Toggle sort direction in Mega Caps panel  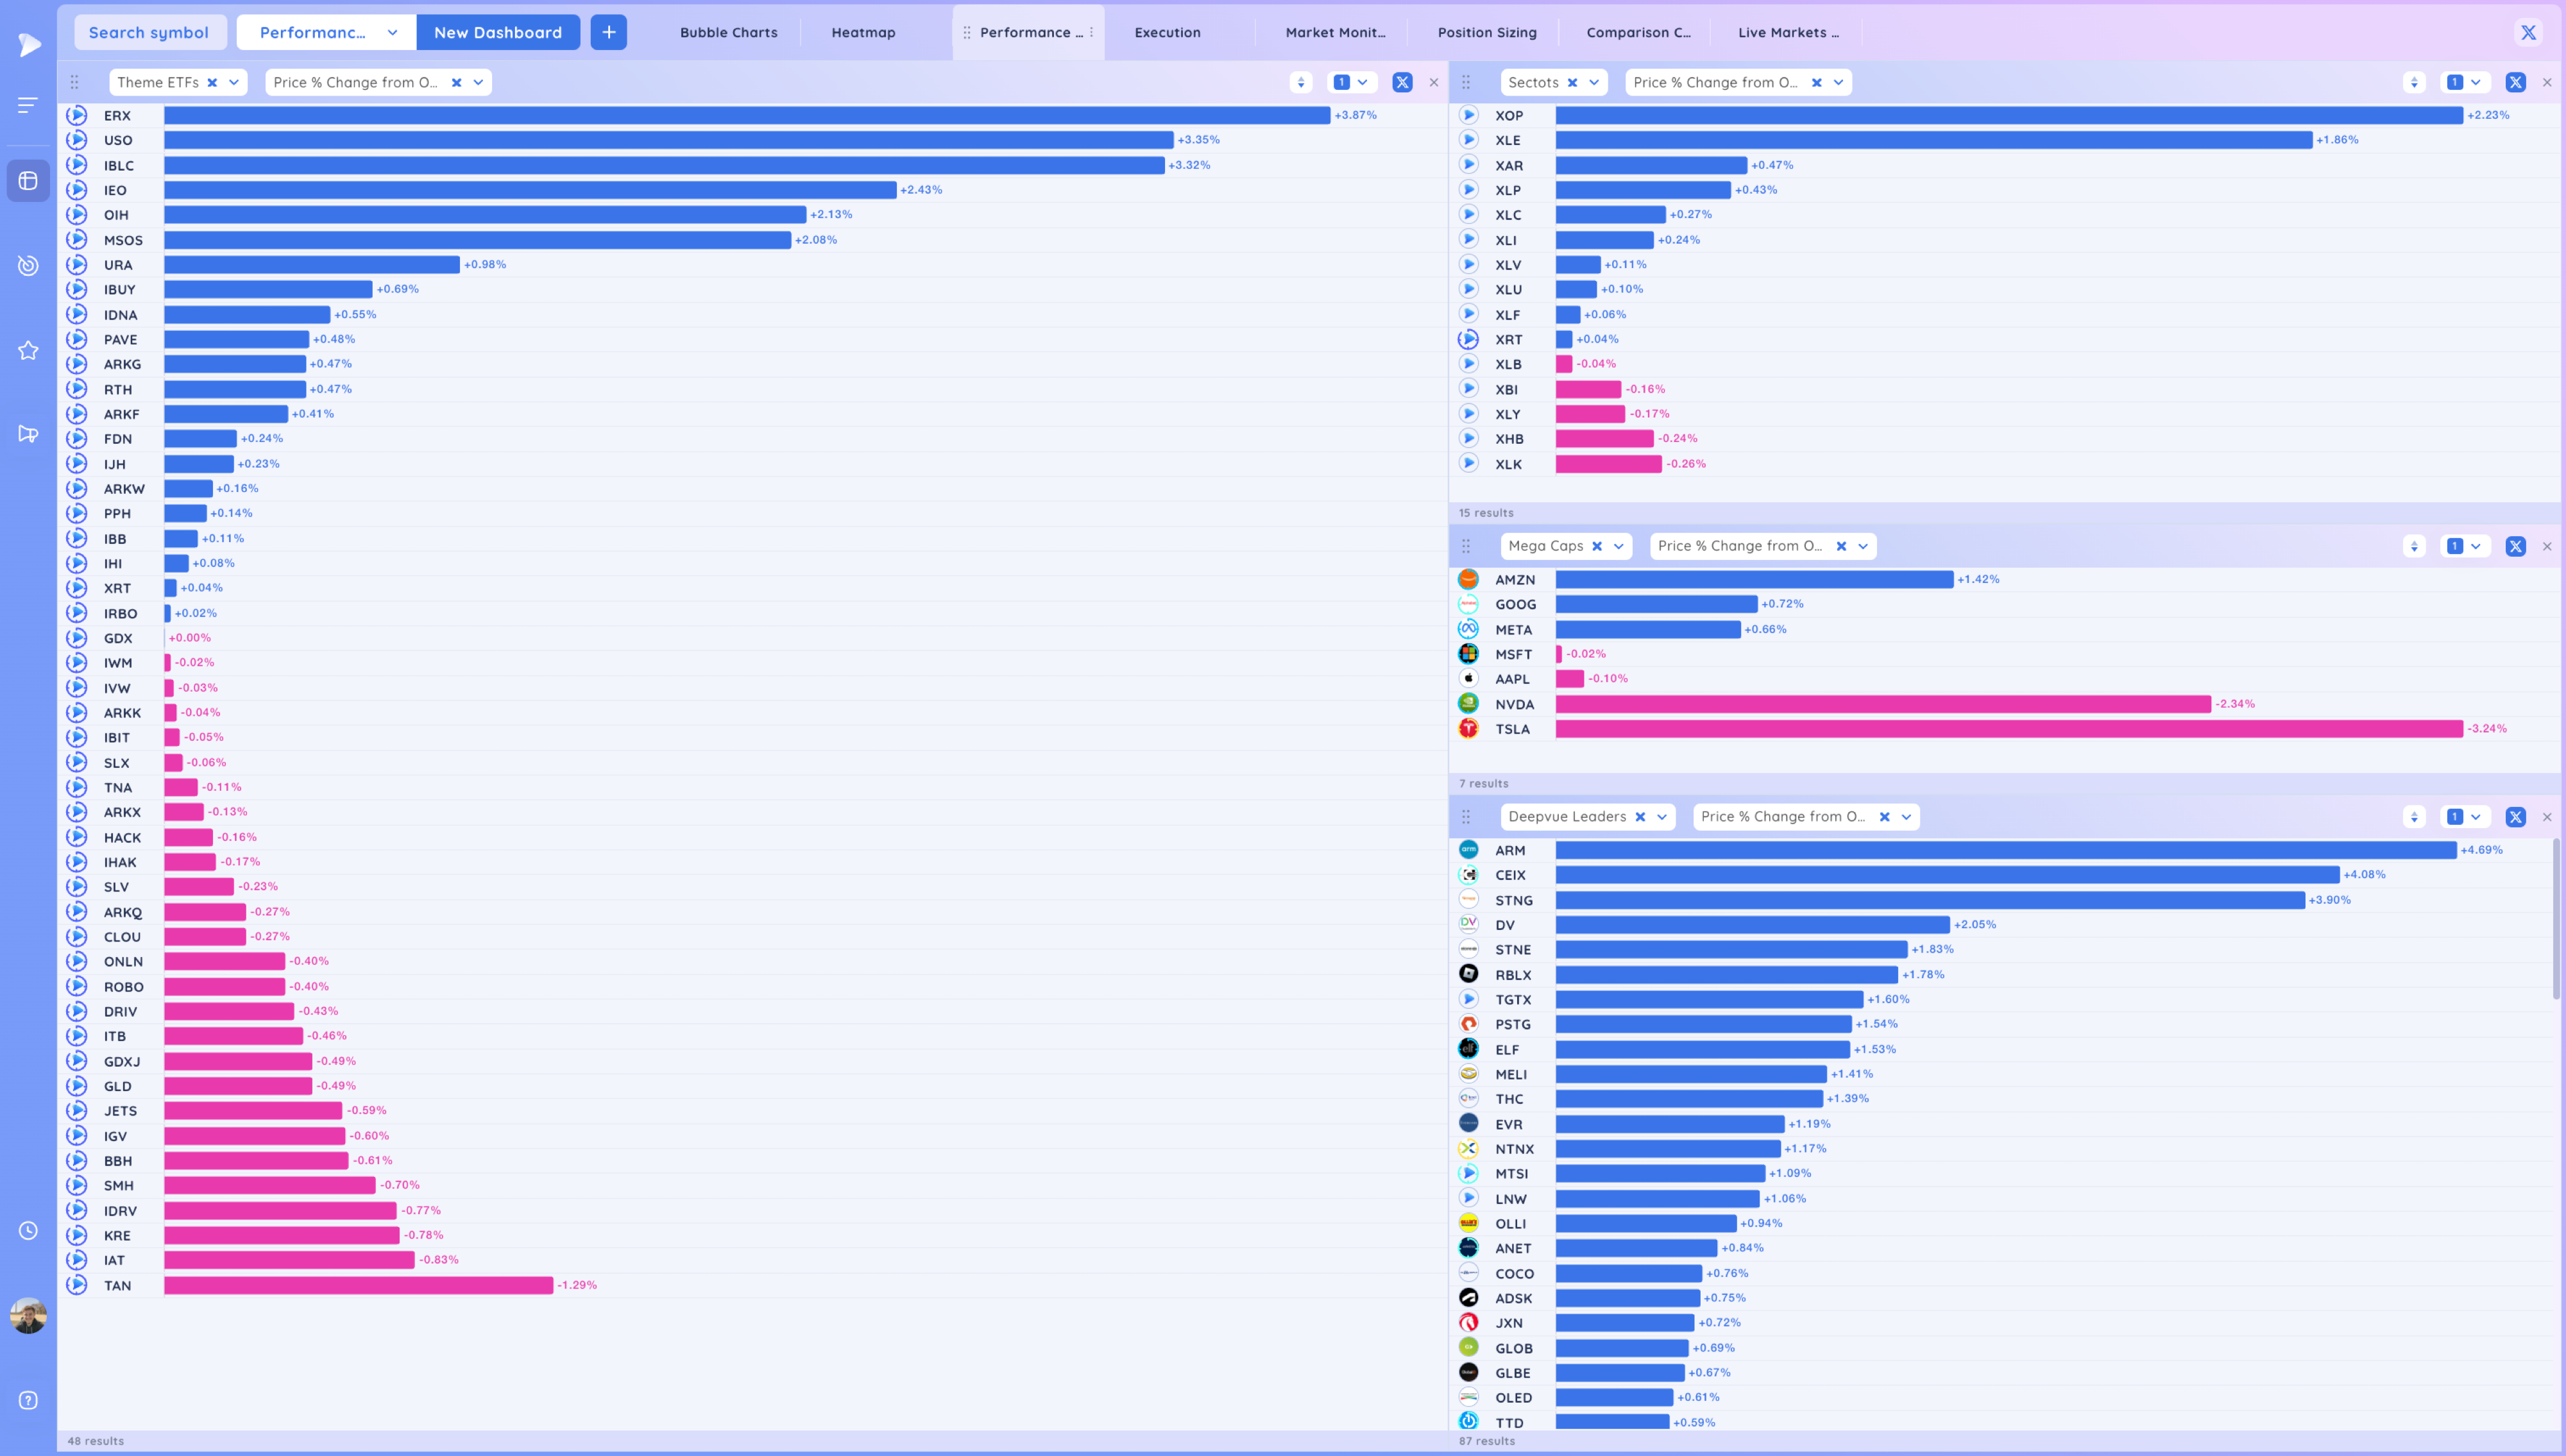2414,546
